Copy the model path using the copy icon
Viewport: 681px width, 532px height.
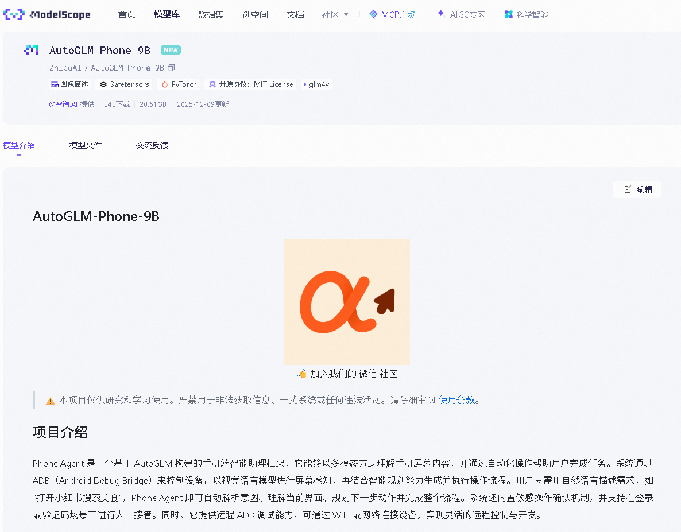coord(170,67)
